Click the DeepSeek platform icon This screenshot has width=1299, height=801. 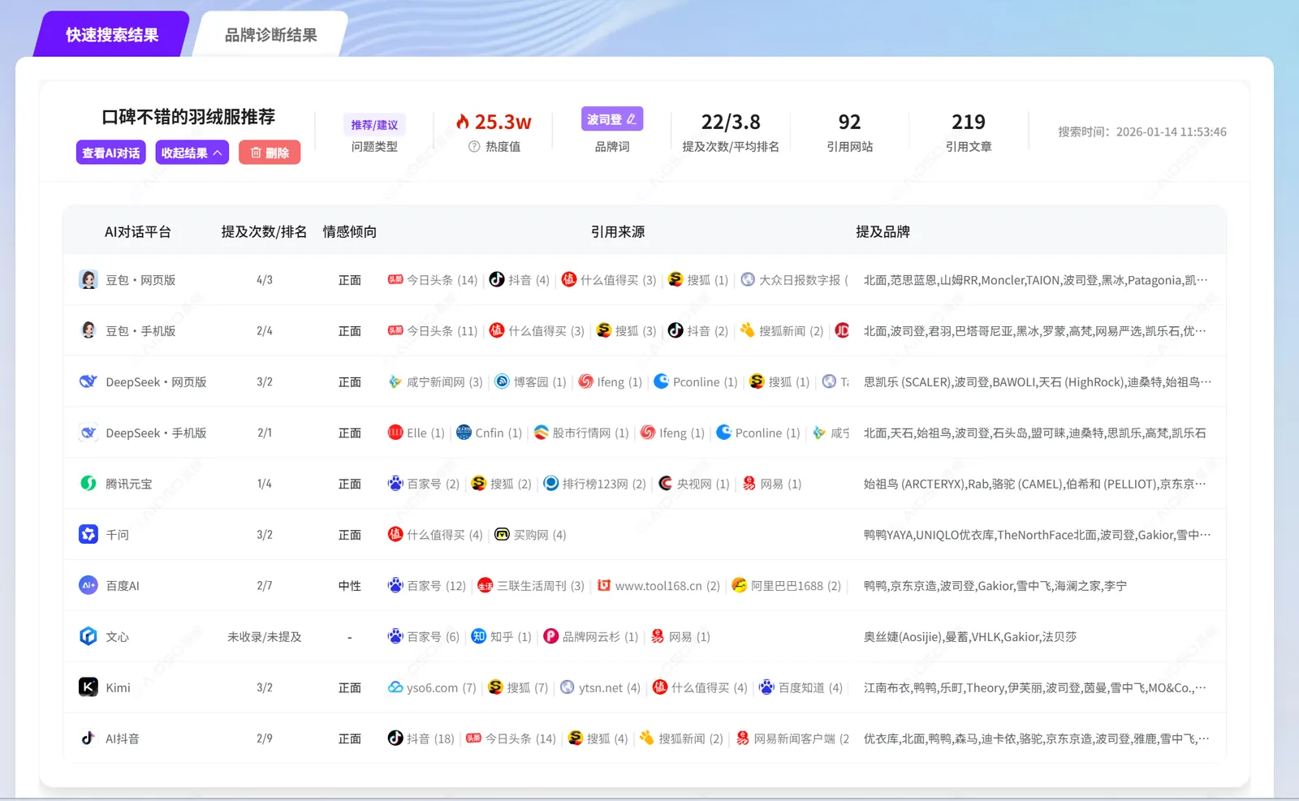tap(88, 381)
